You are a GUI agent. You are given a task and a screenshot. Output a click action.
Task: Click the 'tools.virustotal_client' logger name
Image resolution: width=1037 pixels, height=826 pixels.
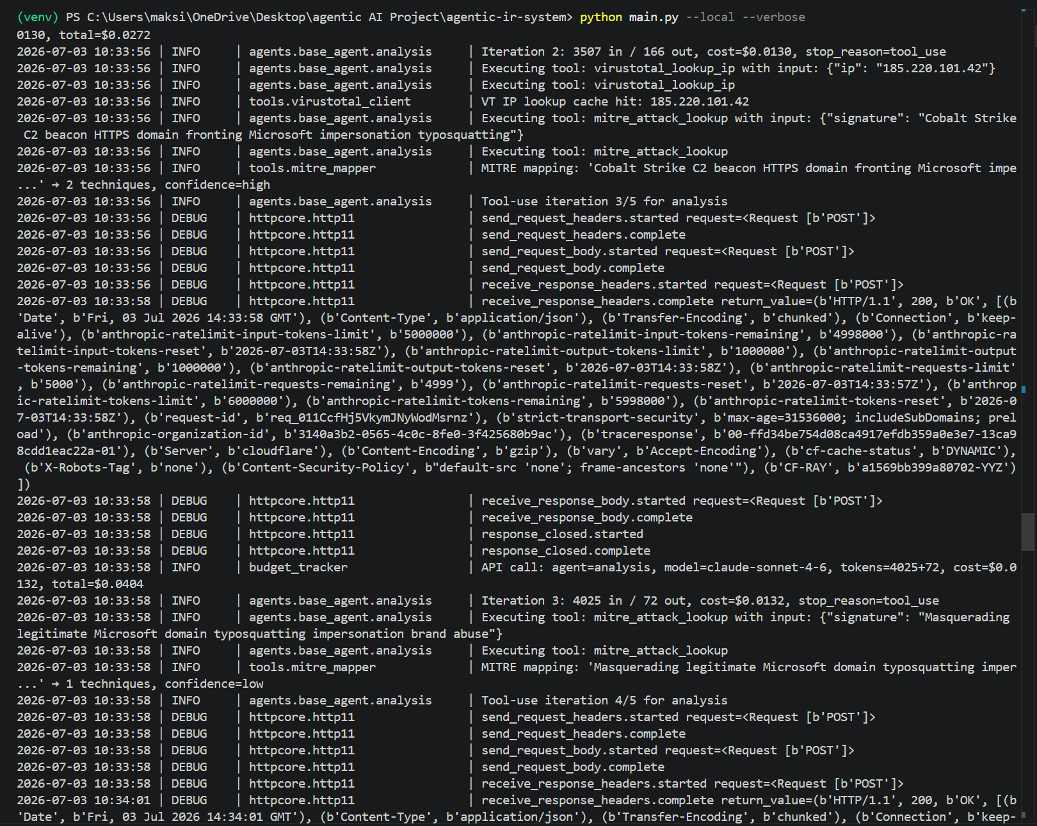click(x=330, y=102)
